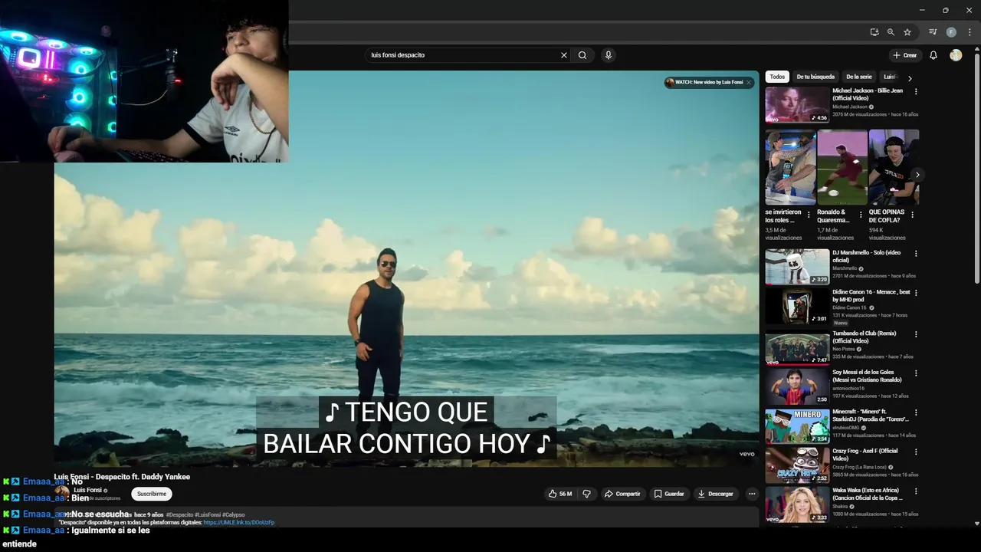This screenshot has width=981, height=552.
Task: Start voice search with the microphone icon
Action: point(609,55)
